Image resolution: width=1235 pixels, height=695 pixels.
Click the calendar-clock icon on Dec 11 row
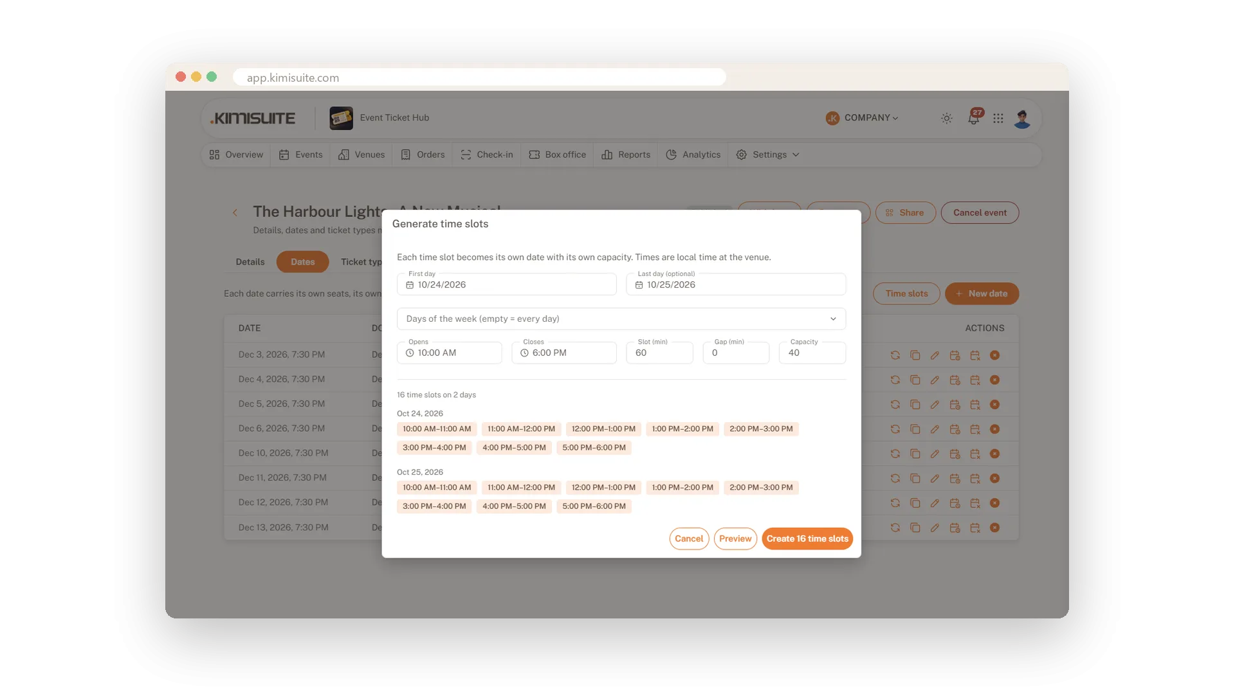coord(955,478)
